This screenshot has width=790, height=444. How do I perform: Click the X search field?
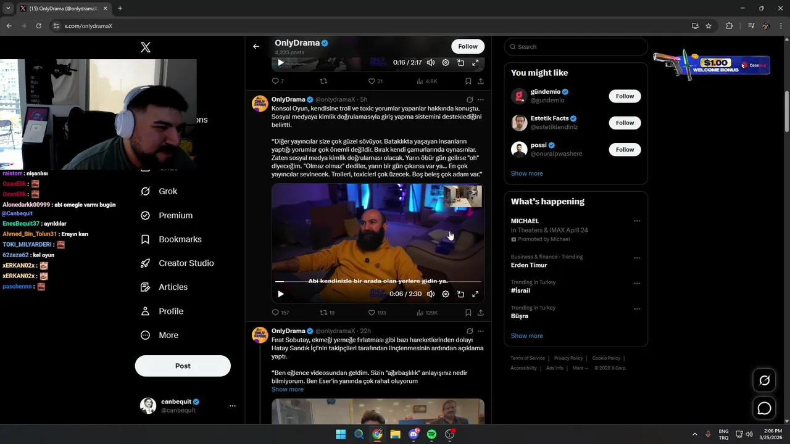[x=576, y=47]
